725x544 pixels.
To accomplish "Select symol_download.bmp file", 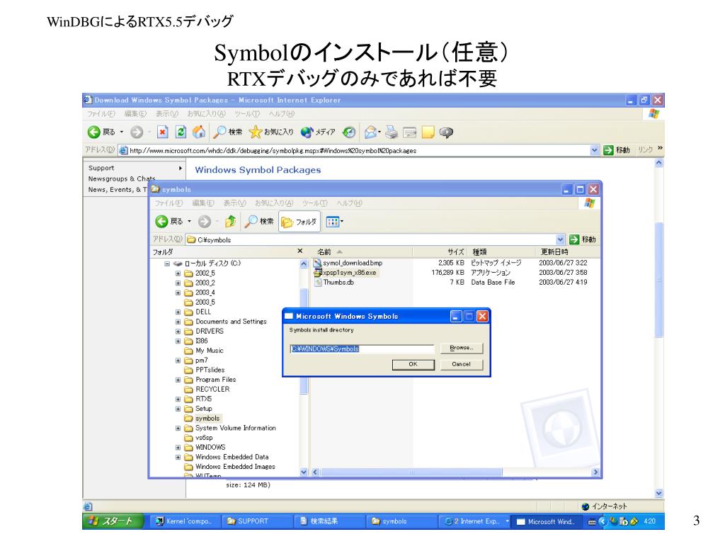I will (x=353, y=263).
